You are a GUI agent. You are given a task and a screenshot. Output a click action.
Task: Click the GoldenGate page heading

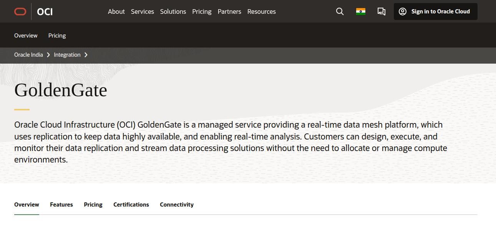point(61,90)
